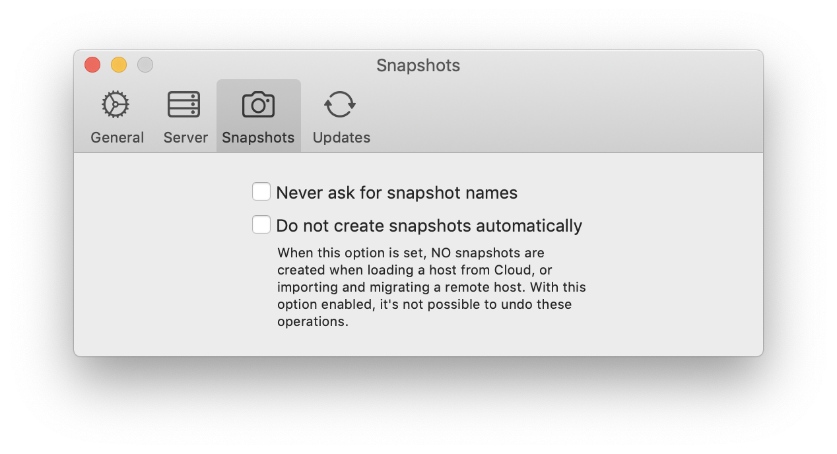
Task: Switch to General settings pane
Action: (x=116, y=115)
